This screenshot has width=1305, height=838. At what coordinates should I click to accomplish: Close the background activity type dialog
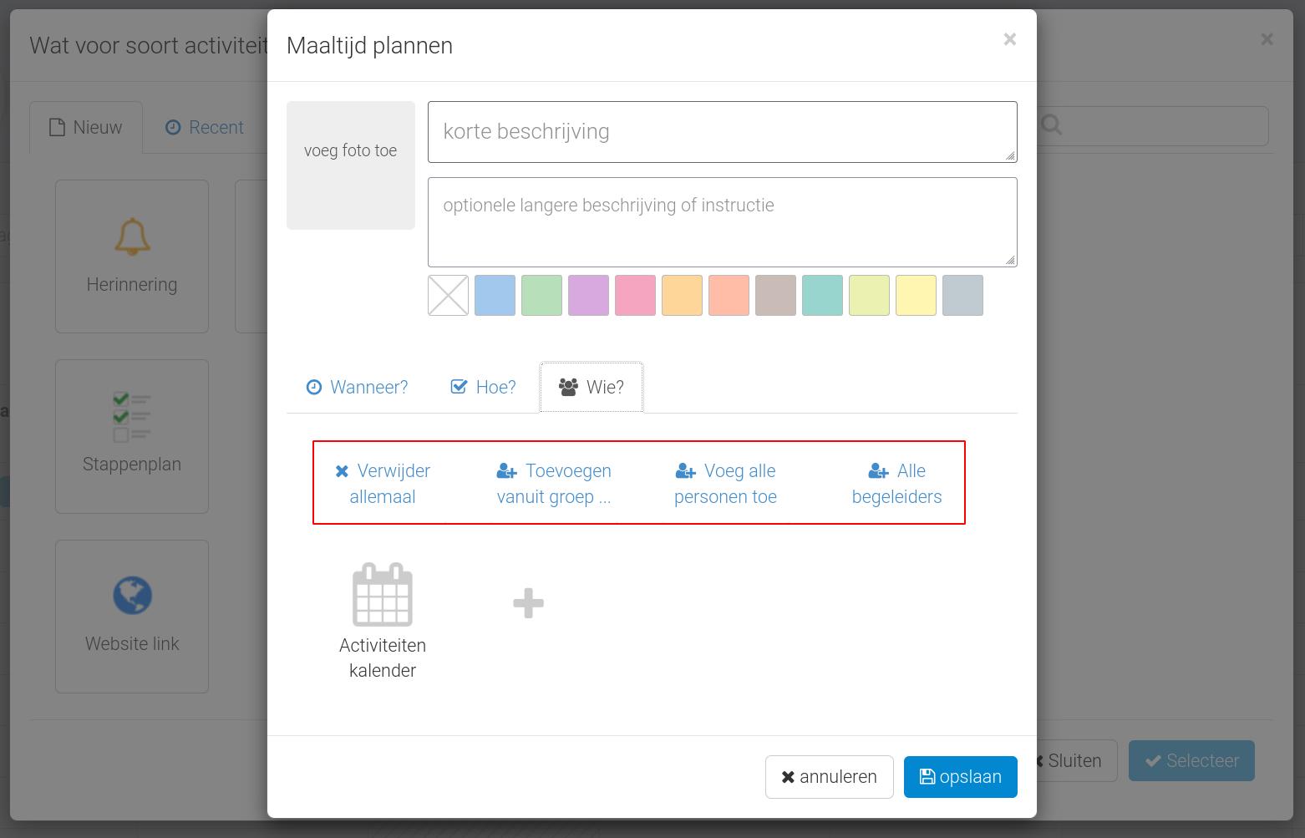point(1267,39)
